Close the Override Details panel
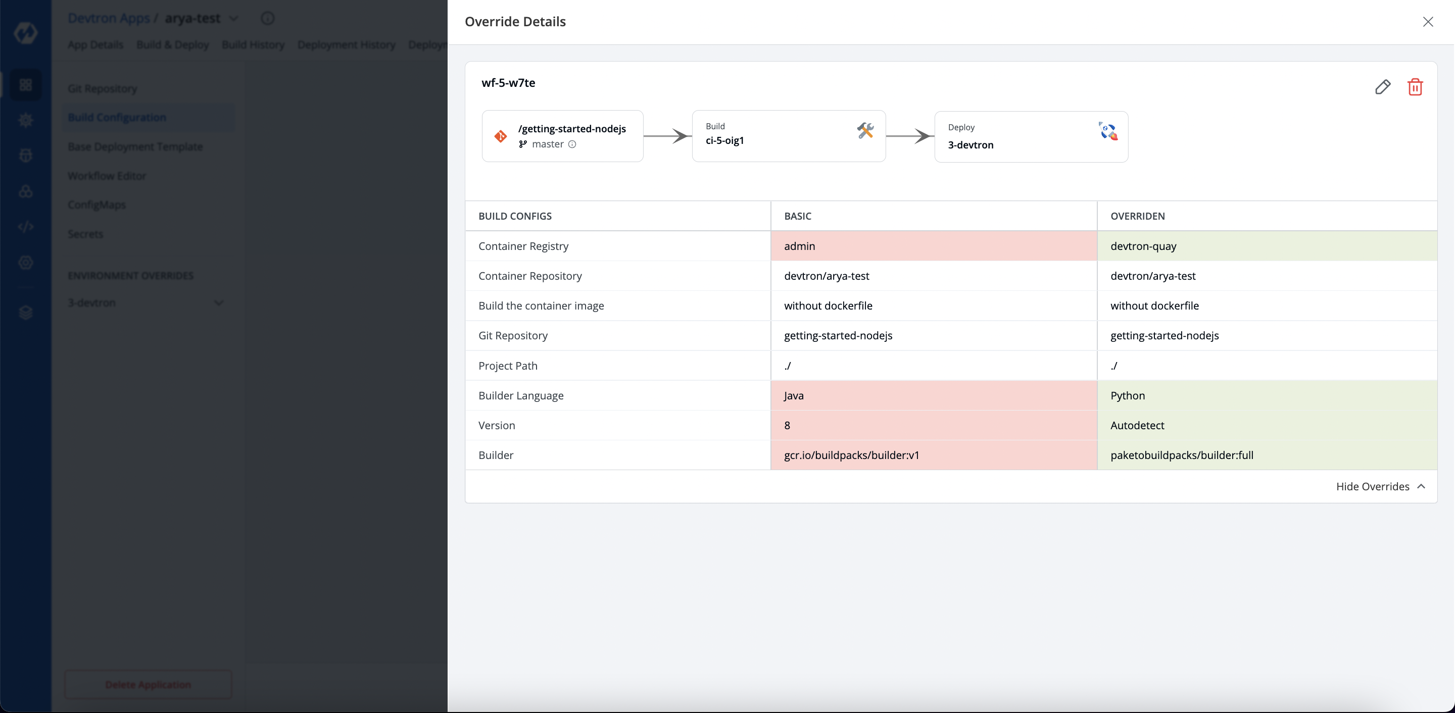 (x=1428, y=21)
